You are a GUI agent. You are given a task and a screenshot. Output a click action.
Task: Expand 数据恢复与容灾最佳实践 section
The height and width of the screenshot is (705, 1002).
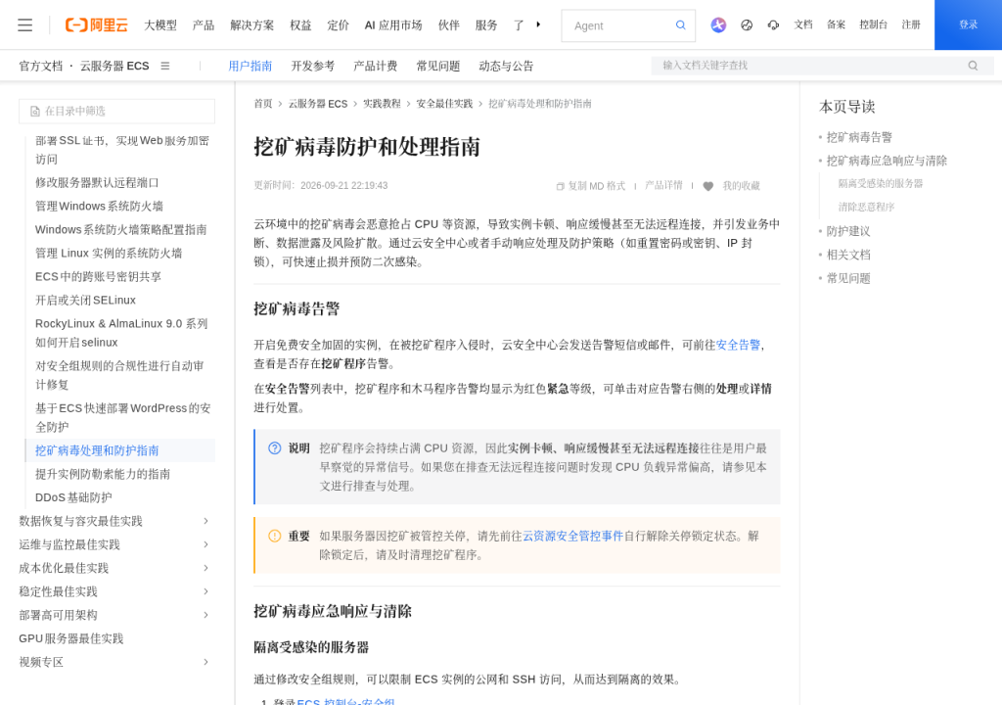(x=205, y=521)
